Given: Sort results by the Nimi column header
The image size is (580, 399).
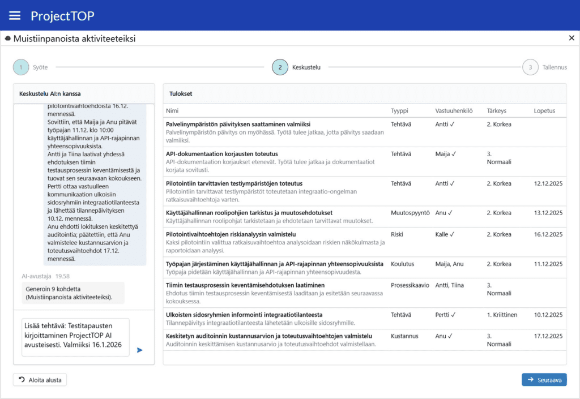Looking at the screenshot, I should tap(172, 111).
